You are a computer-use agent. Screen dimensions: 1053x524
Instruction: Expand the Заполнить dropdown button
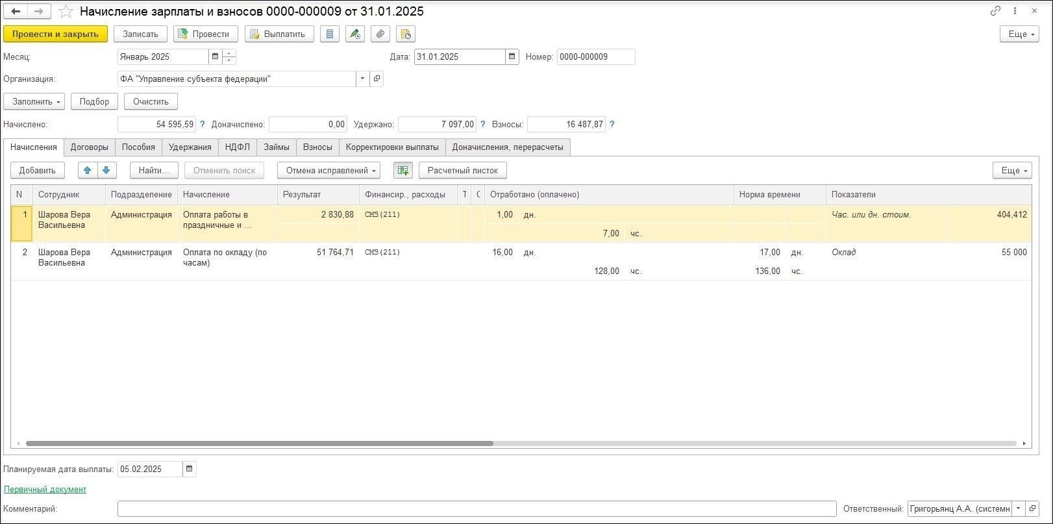tap(34, 101)
